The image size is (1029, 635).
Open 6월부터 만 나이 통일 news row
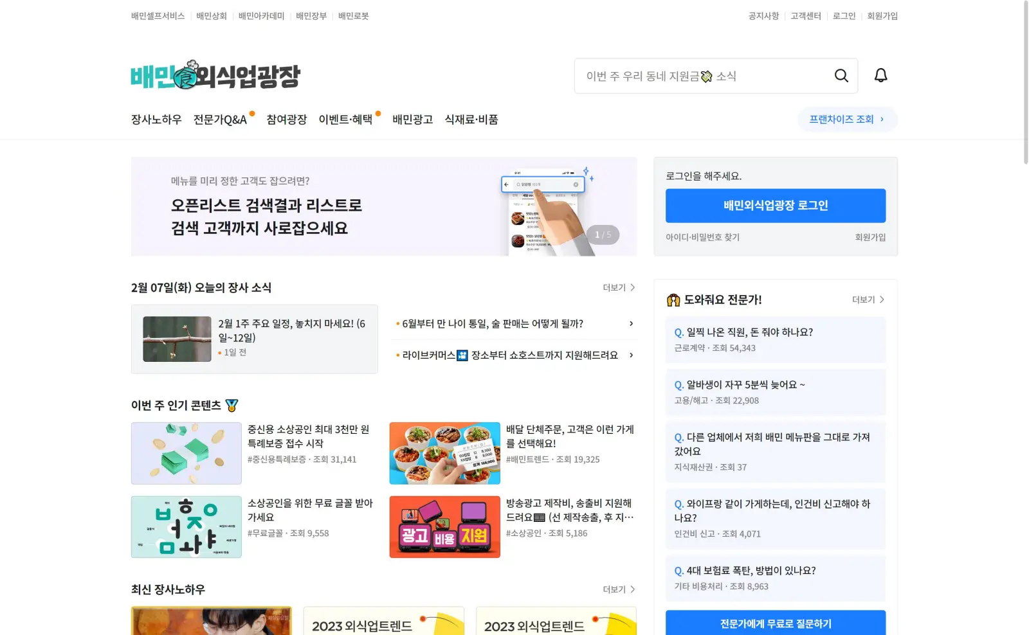pyautogui.click(x=514, y=324)
